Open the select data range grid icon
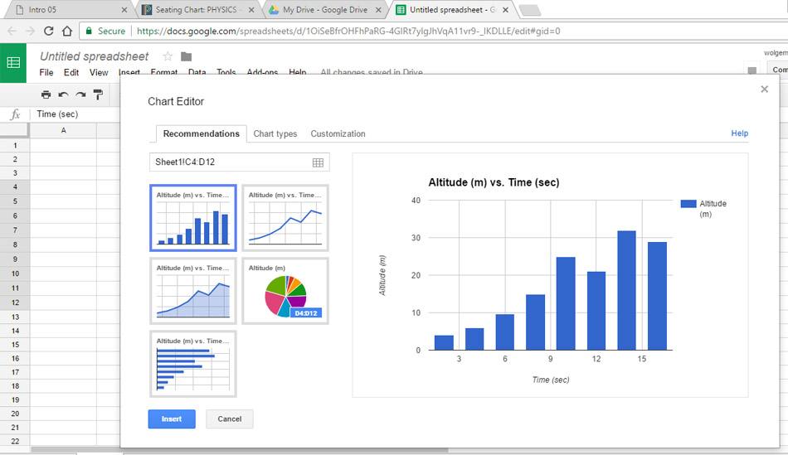This screenshot has height=455, width=788. point(318,162)
